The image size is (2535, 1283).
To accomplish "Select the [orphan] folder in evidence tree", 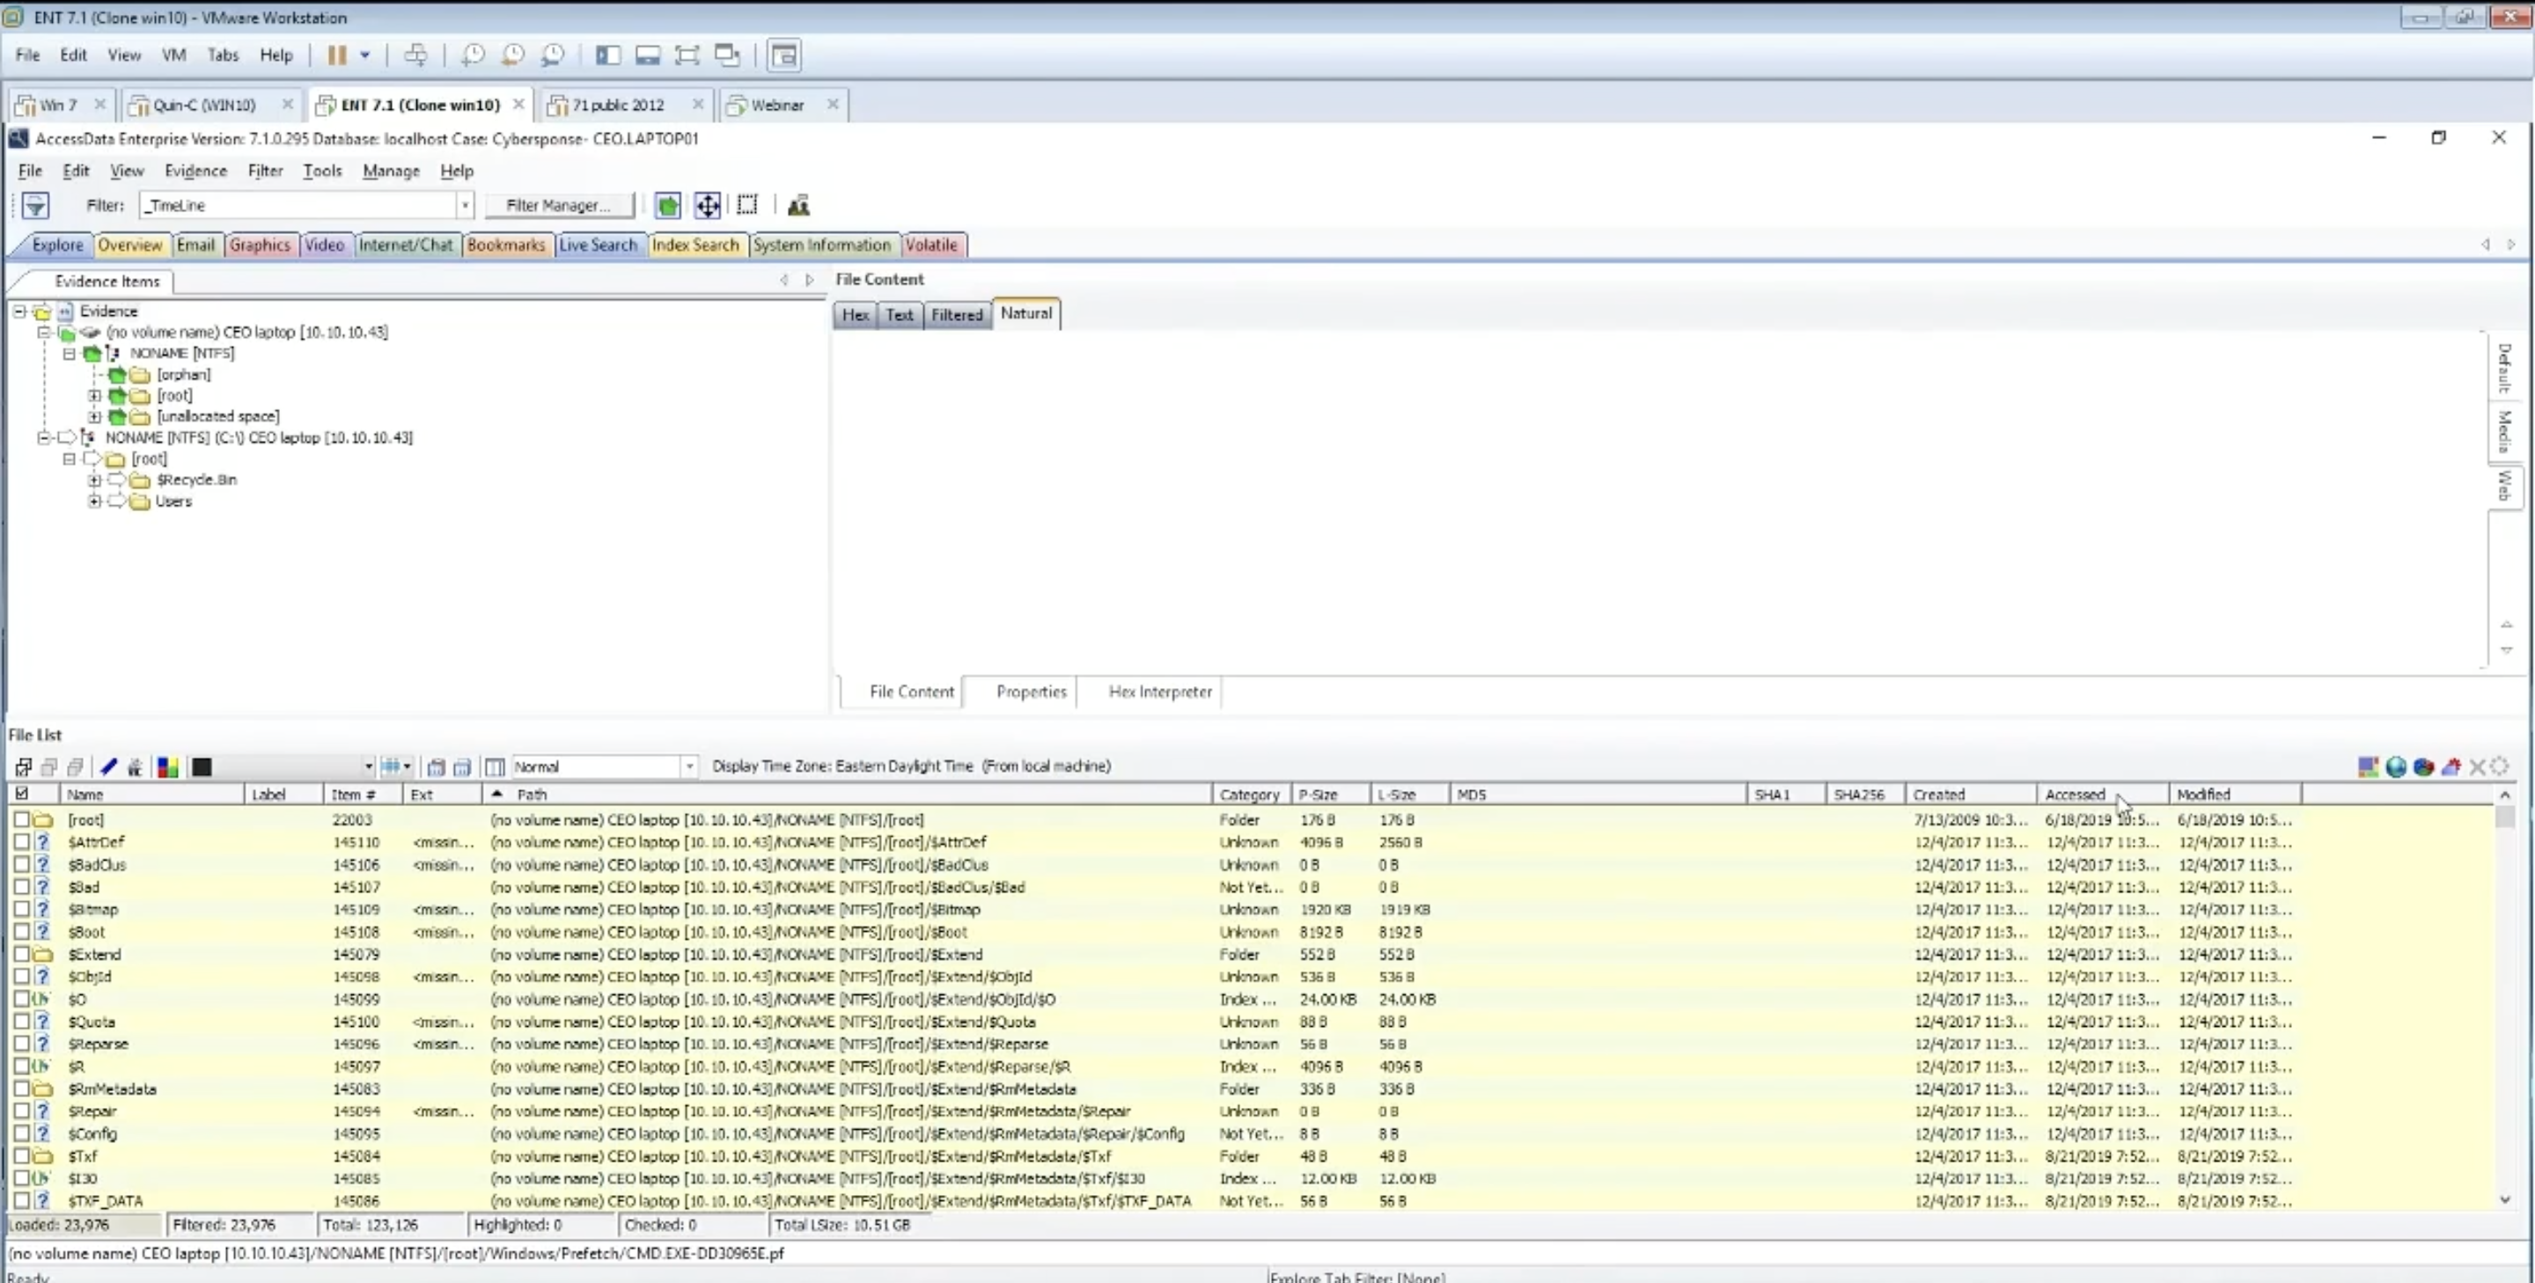I will (x=183, y=374).
